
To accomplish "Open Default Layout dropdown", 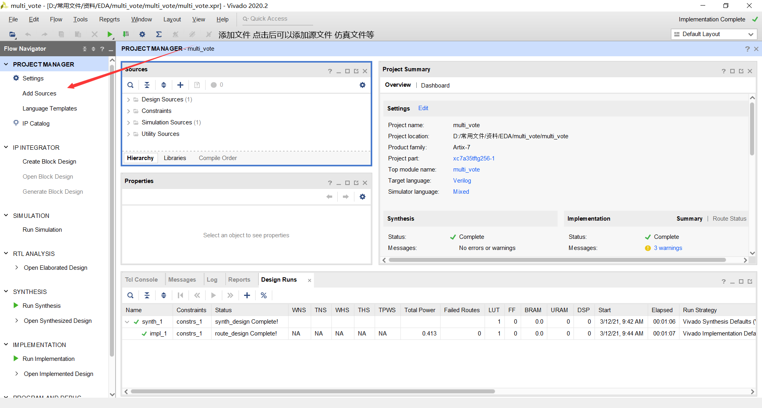I will (714, 34).
